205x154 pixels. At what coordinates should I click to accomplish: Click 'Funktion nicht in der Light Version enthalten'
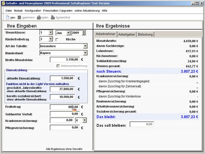coord(37,84)
